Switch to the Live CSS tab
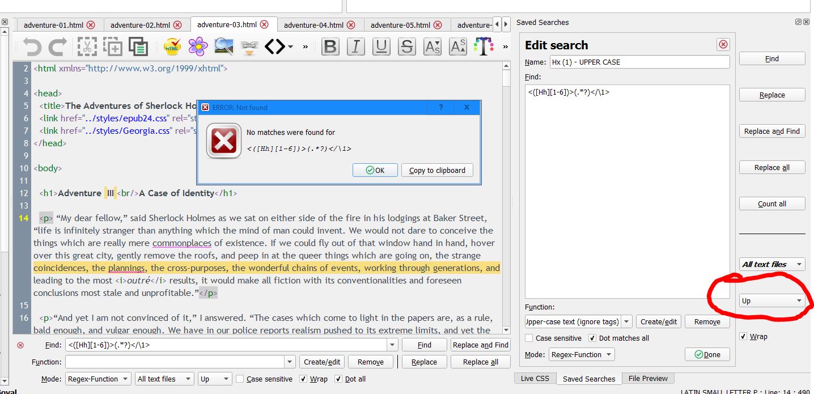 tap(535, 379)
